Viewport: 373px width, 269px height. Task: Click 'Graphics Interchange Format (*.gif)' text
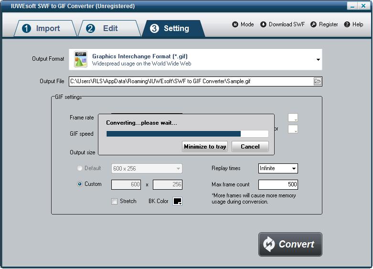(140, 56)
